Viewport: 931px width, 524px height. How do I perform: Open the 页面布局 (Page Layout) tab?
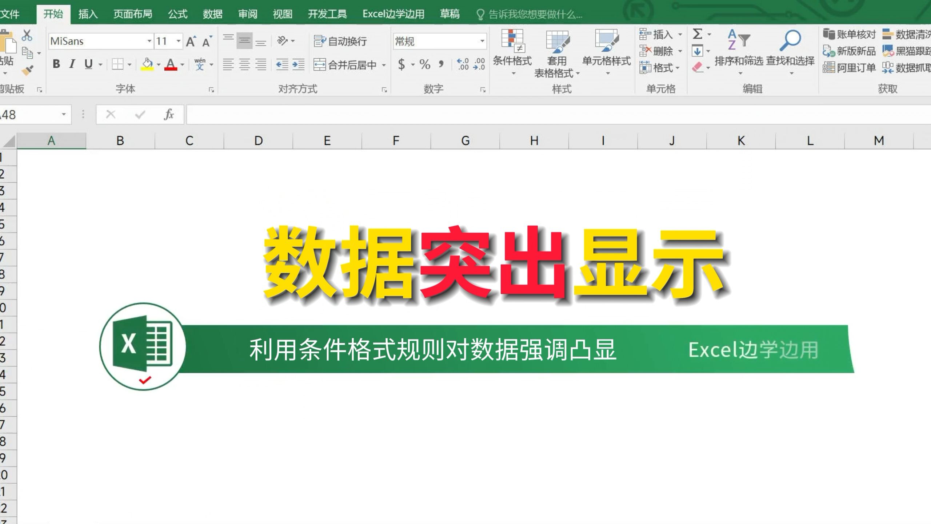click(x=133, y=14)
